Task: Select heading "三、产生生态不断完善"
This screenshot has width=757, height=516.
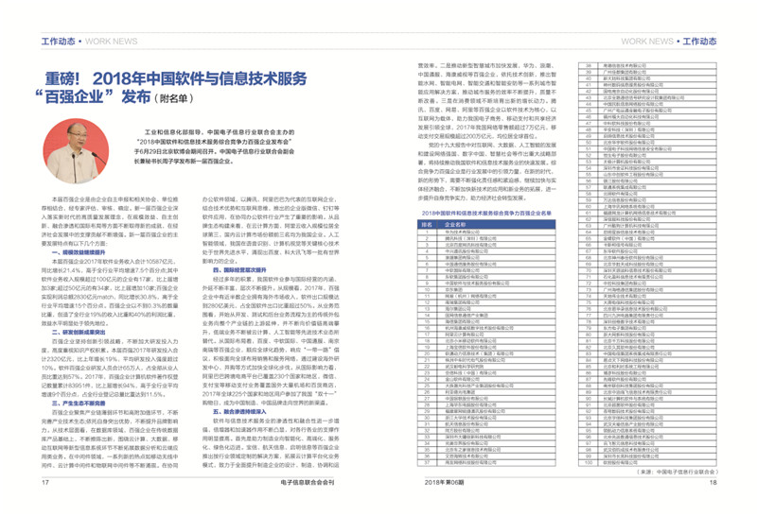Action: pyautogui.click(x=79, y=404)
